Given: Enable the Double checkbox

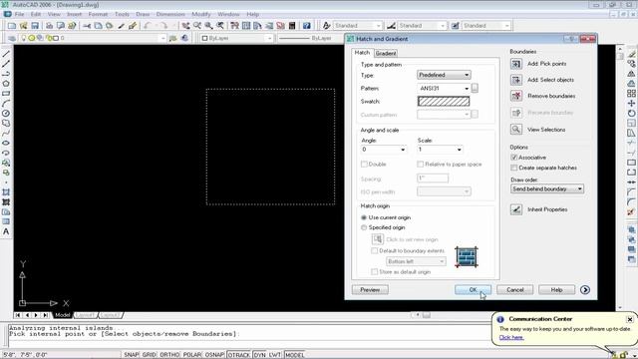Looking at the screenshot, I should 364,164.
